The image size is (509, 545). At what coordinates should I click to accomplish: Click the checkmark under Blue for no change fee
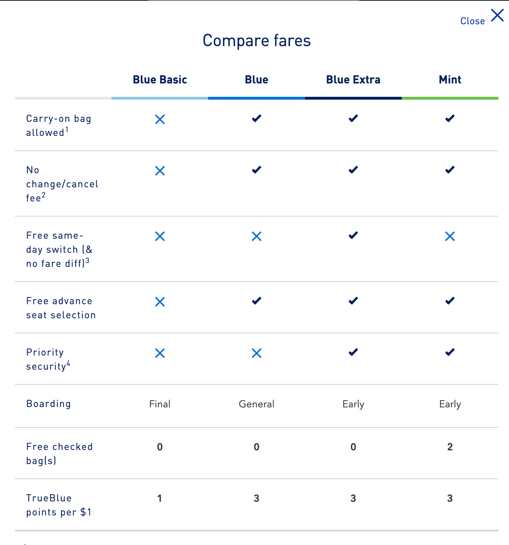[x=256, y=170]
